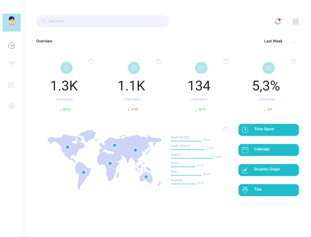
Task: Open the dashboard gauge icon in the sidebar
Action: point(11,46)
